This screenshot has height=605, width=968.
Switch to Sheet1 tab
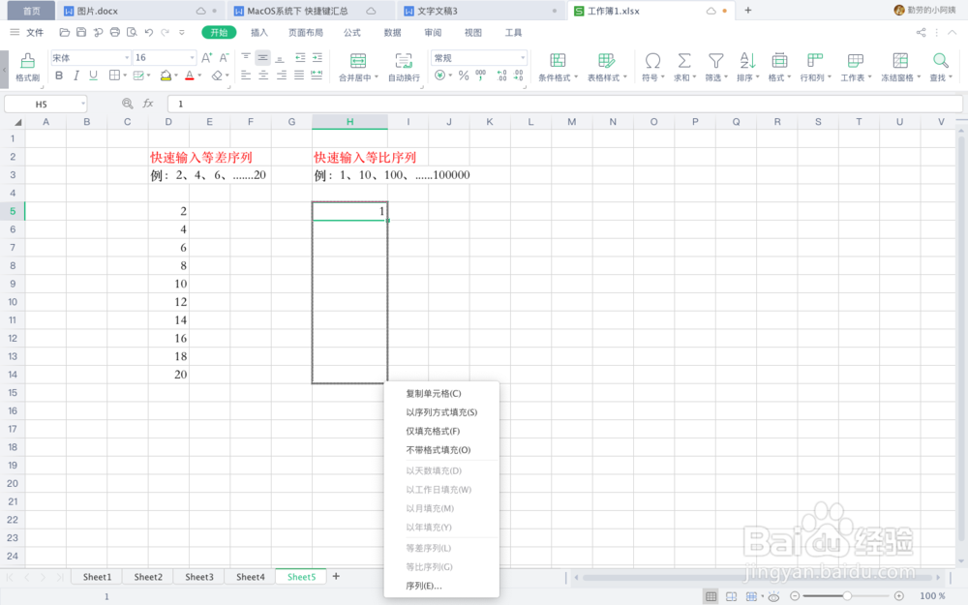pos(97,577)
